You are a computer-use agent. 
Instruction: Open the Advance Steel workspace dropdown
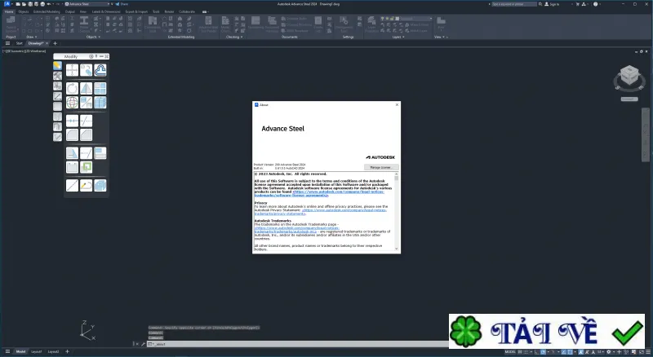click(87, 4)
